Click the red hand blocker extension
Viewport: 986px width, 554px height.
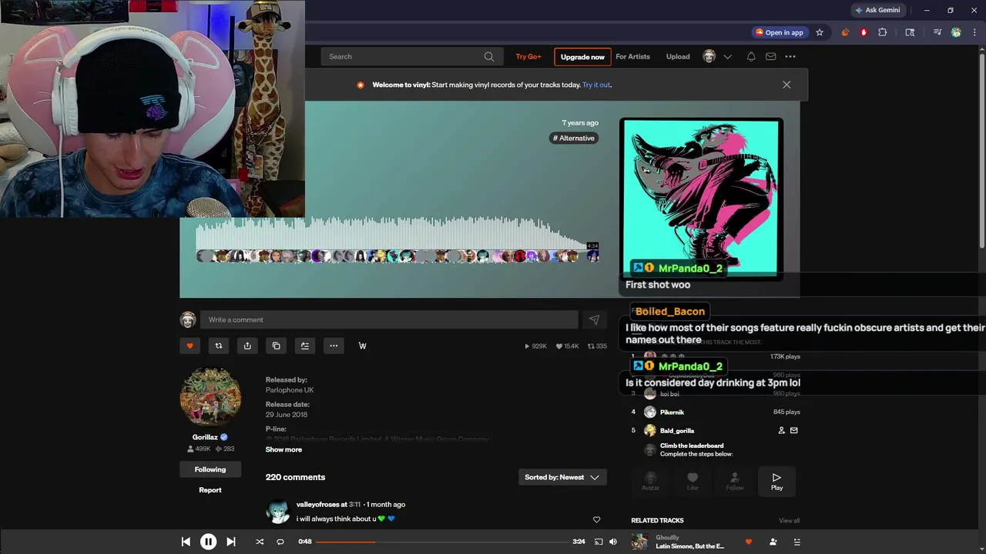pyautogui.click(x=864, y=32)
